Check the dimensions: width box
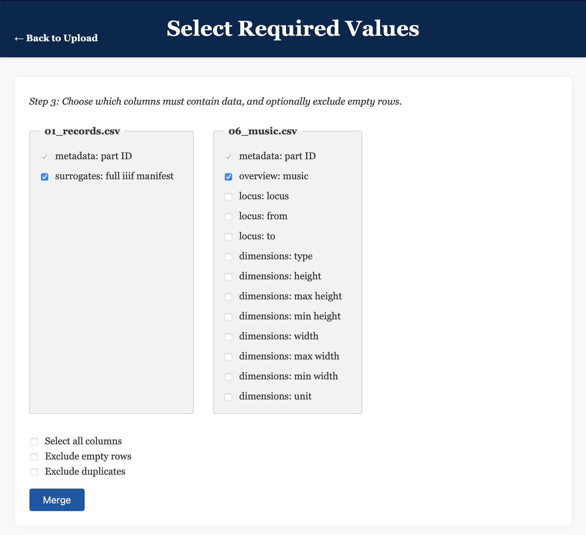Image resolution: width=586 pixels, height=535 pixels. [x=228, y=337]
